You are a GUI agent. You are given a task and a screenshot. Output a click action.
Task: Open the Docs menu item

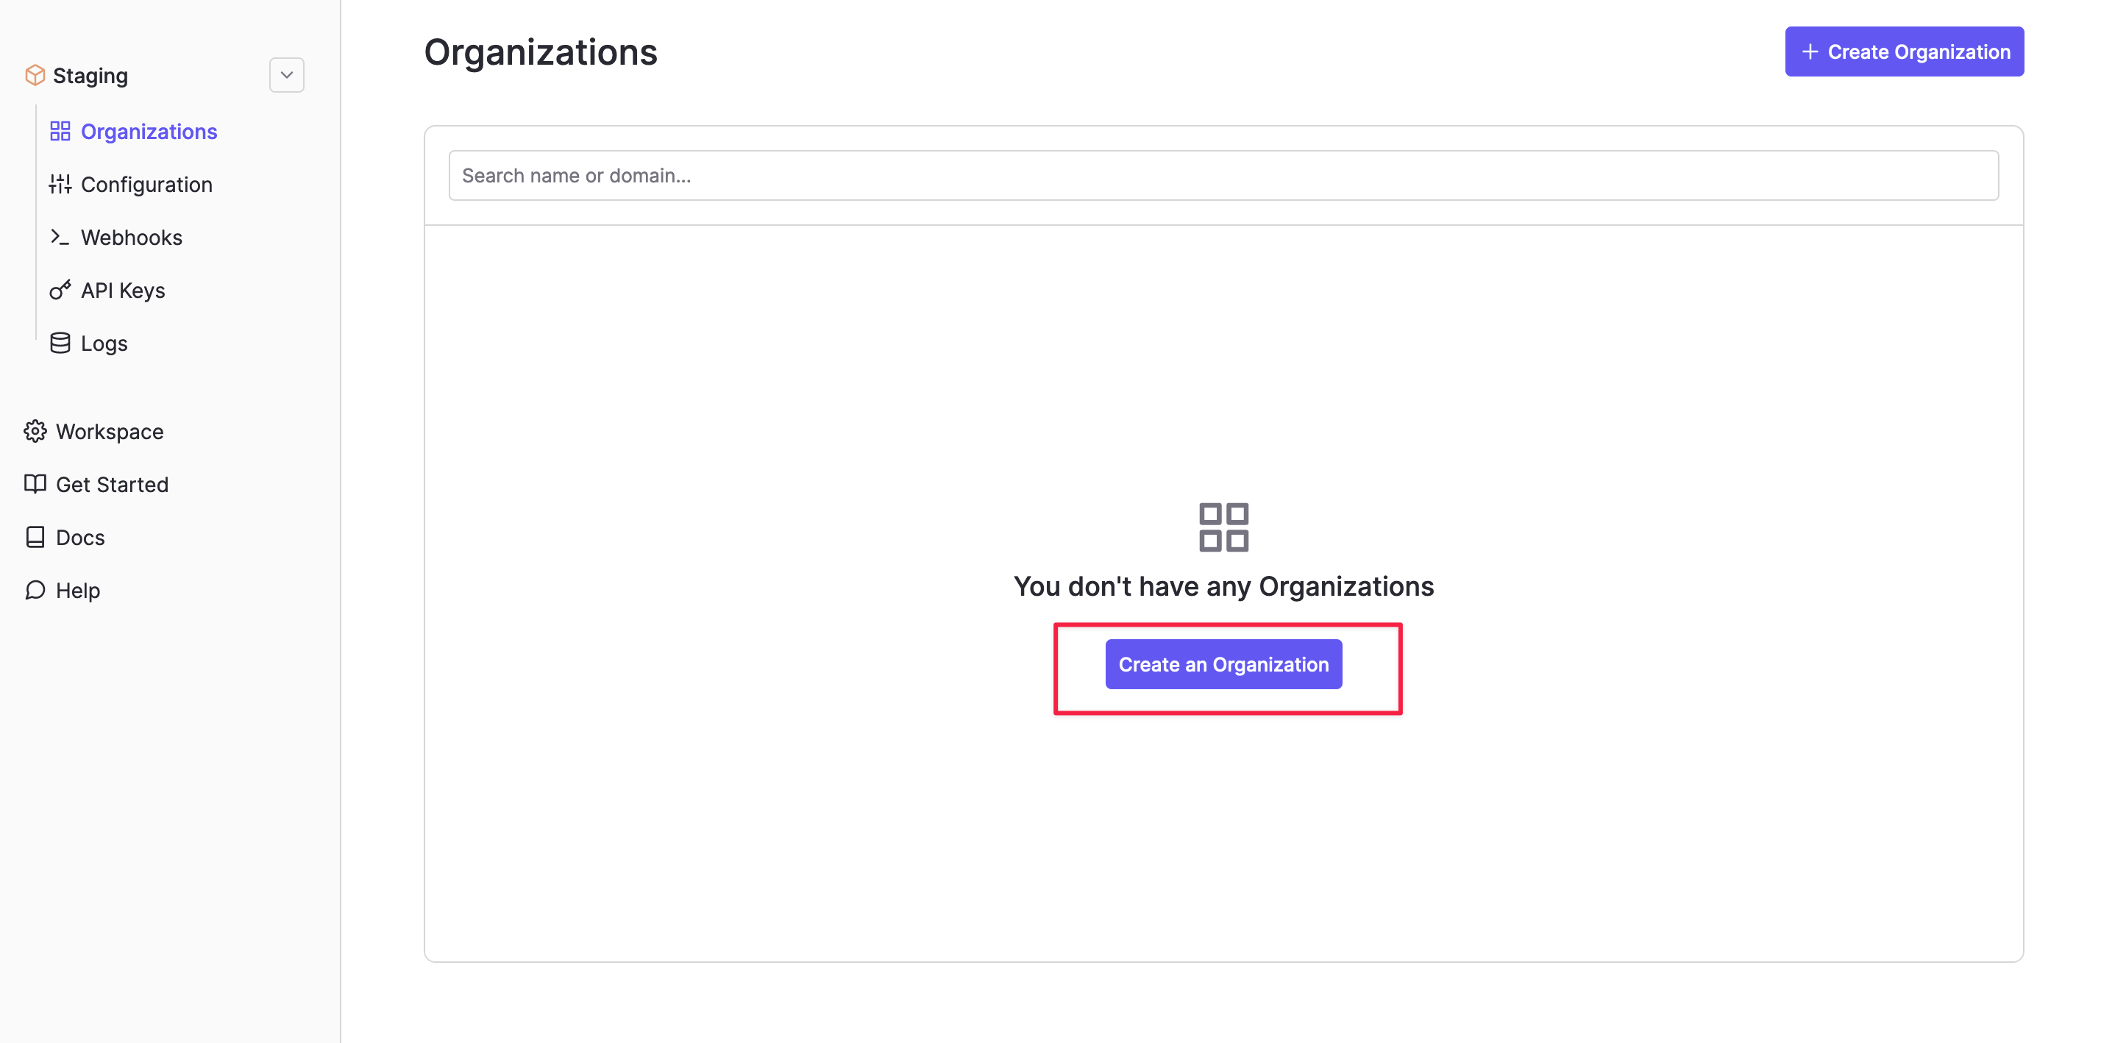79,537
